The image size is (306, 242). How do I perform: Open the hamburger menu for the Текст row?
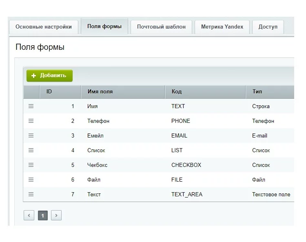tap(31, 194)
